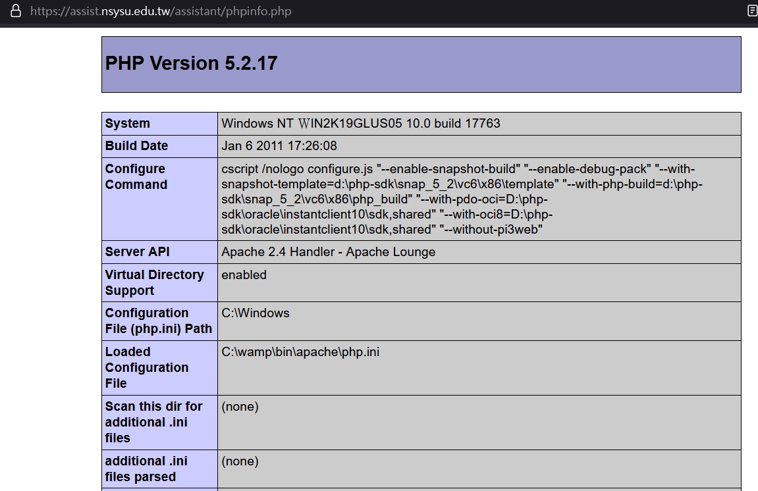Select the C:\Windows path value
Image resolution: width=758 pixels, height=491 pixels.
256,313
